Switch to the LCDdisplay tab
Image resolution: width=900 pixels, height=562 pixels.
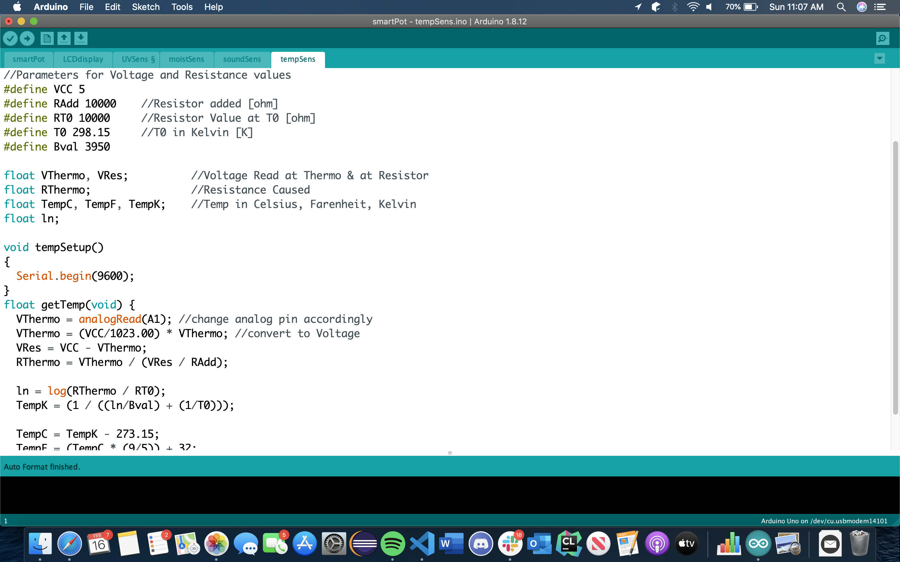pos(83,59)
